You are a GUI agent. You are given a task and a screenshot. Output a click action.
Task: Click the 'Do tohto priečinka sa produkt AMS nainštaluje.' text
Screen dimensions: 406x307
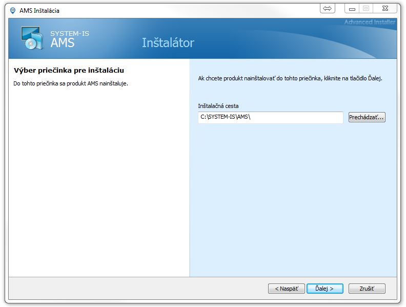pyautogui.click(x=71, y=83)
